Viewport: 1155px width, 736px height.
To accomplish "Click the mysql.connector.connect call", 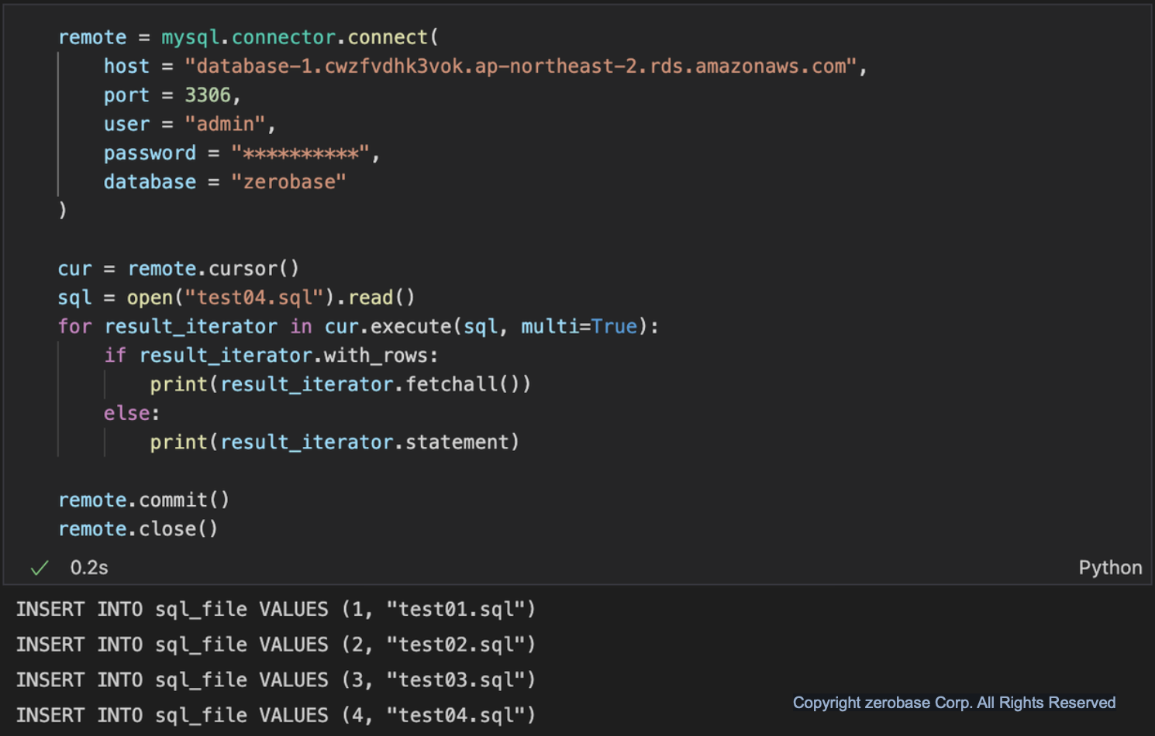I will (300, 37).
